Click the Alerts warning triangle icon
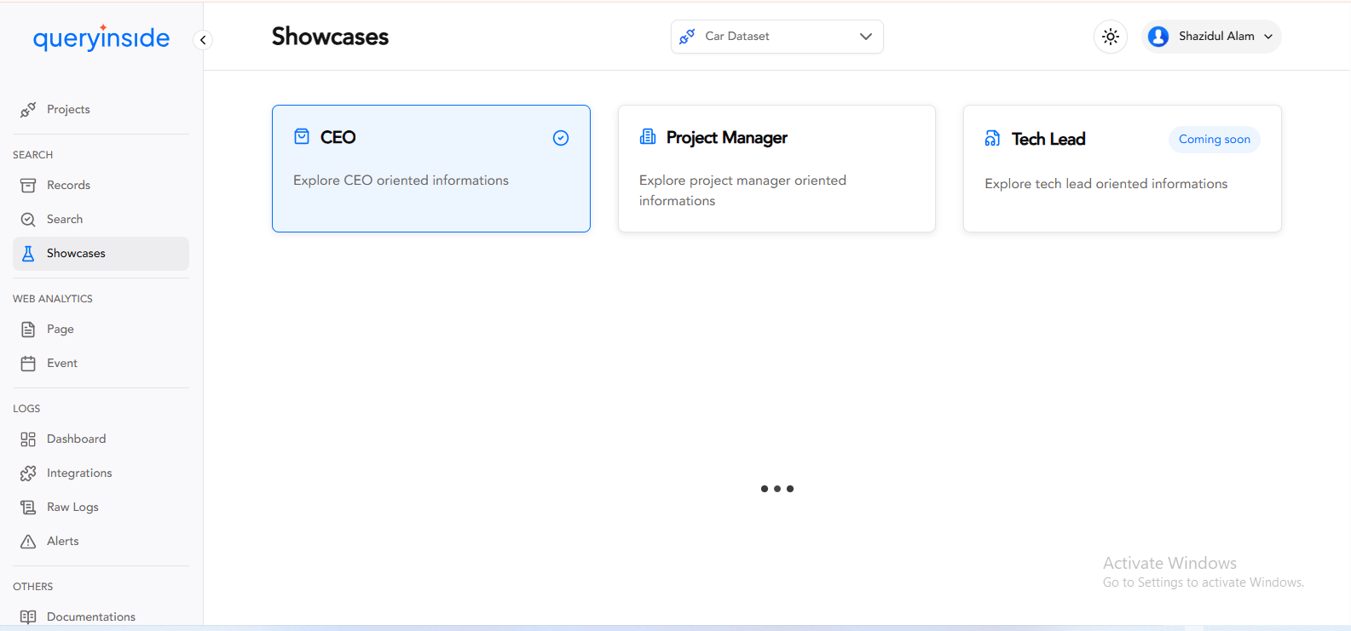The height and width of the screenshot is (631, 1351). coord(28,542)
